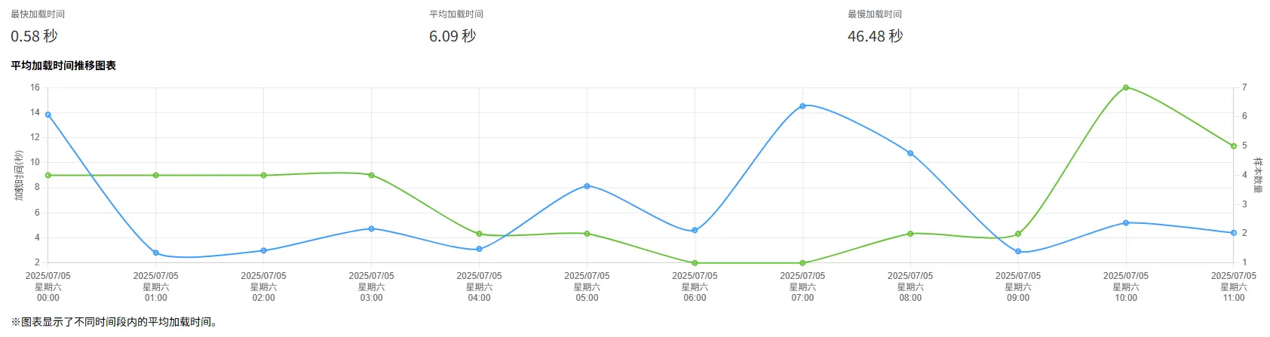Click the green data point at 03:00
This screenshot has width=1270, height=337.
coord(371,175)
